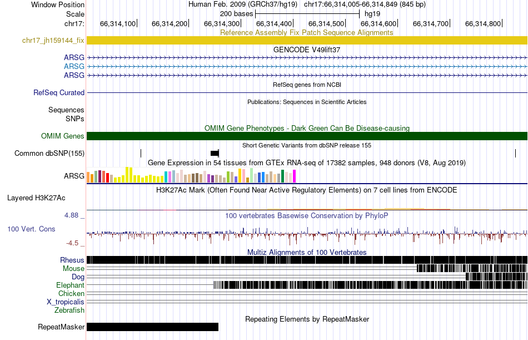Click the light blue ARSG transcript label
528x340 pixels.
[x=74, y=66]
